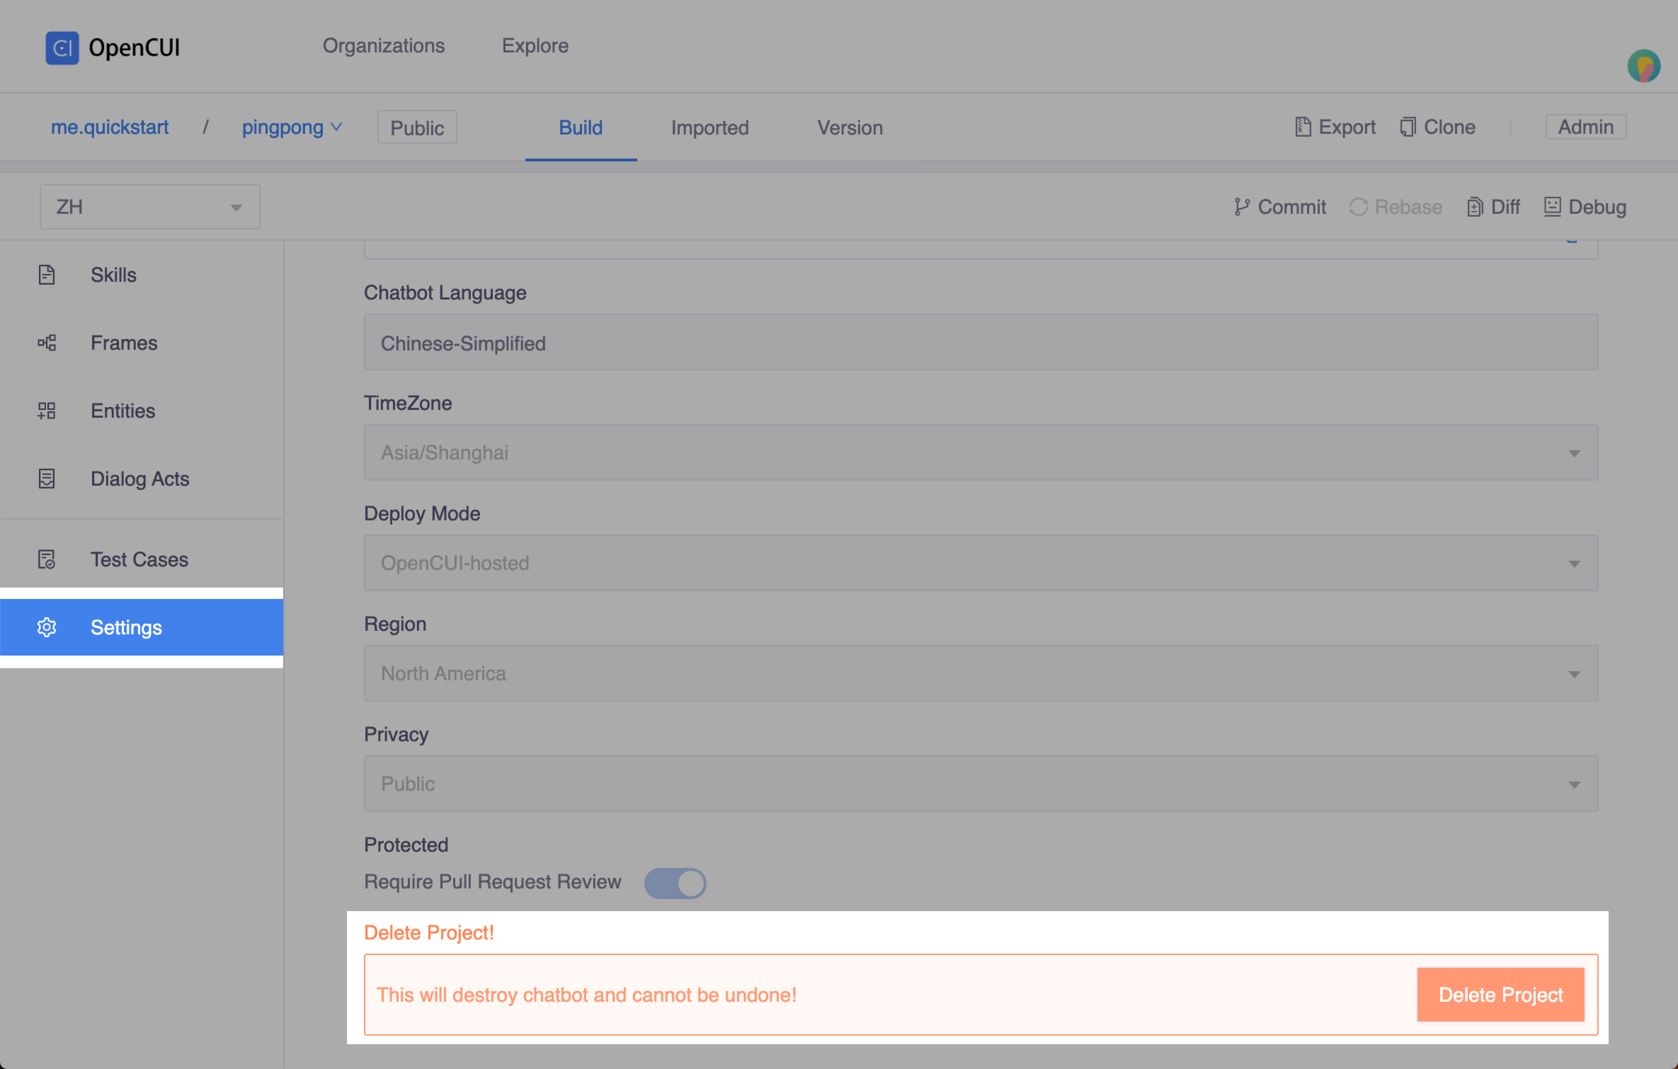
Task: Open the TimeZone Asia/Shanghai dropdown
Action: (x=981, y=452)
